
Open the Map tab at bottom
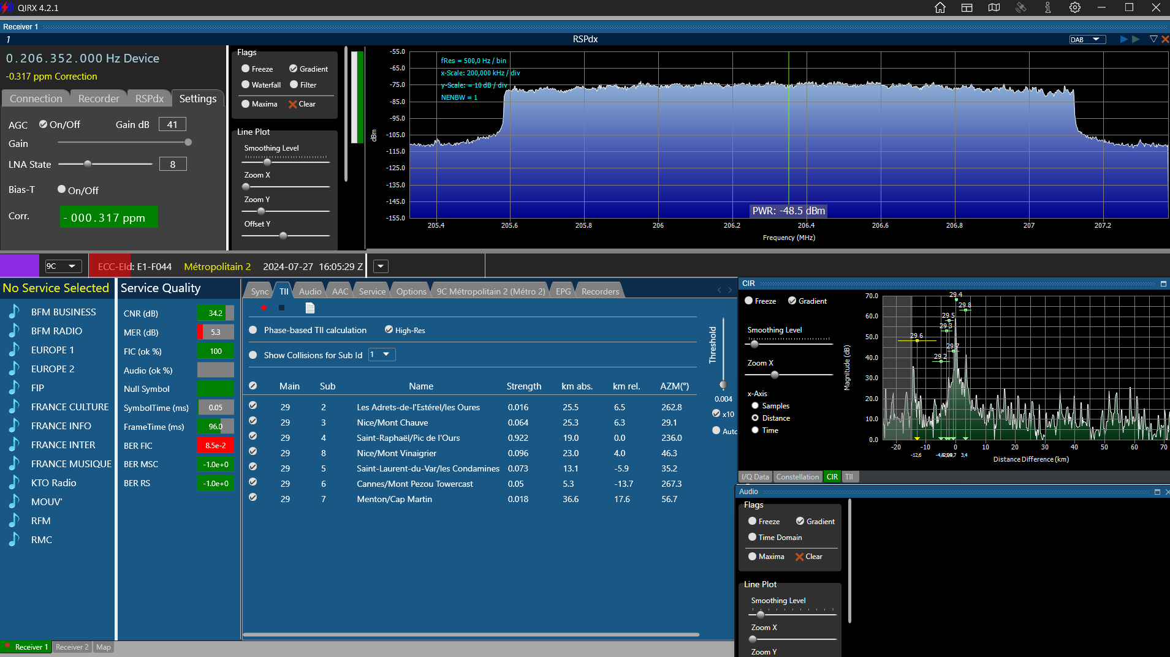[x=103, y=647]
